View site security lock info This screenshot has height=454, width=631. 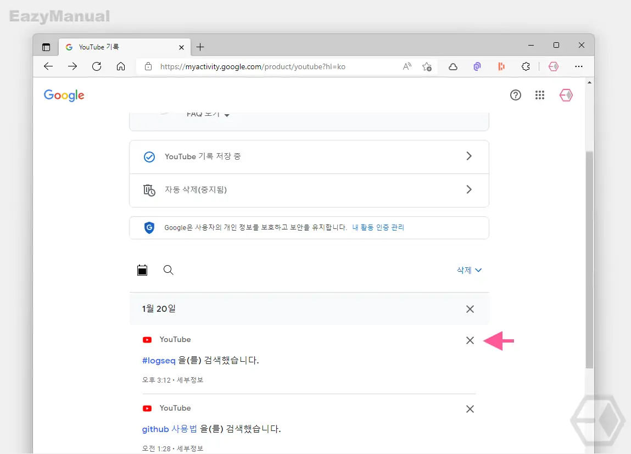pyautogui.click(x=148, y=66)
